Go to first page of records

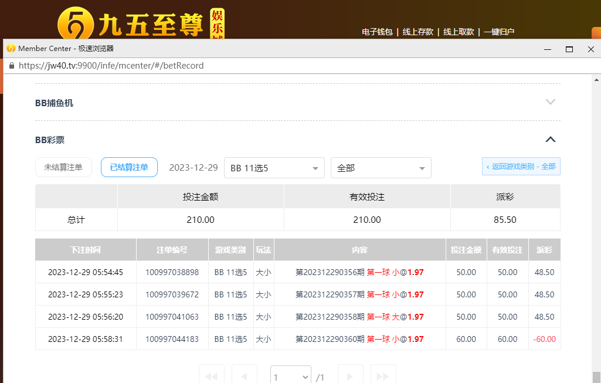(x=211, y=376)
